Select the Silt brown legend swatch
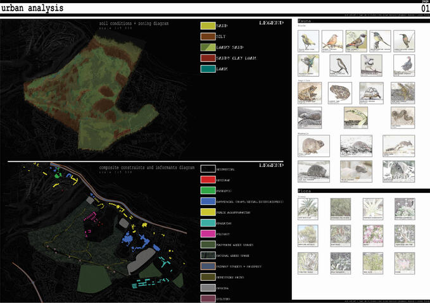430x303 pixels. [x=208, y=37]
